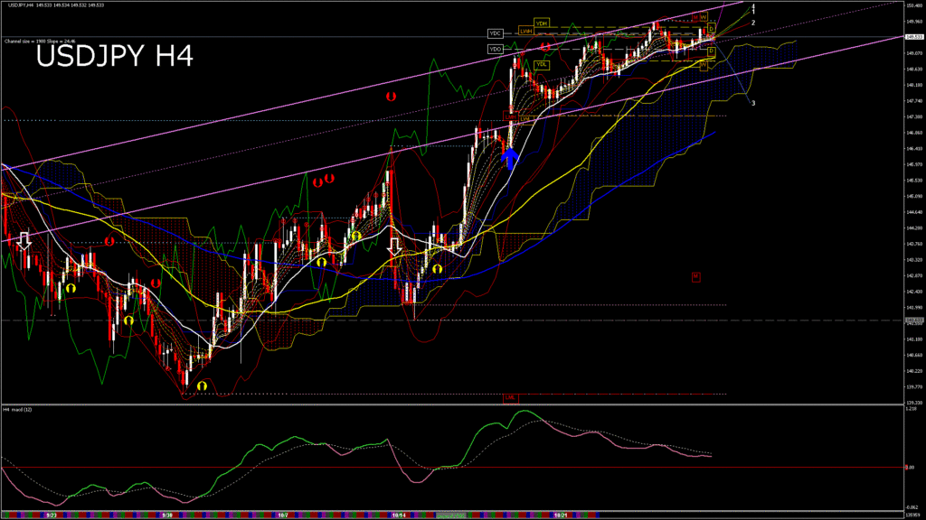Select the yellow buy marker at chart's lowest low

click(x=202, y=385)
